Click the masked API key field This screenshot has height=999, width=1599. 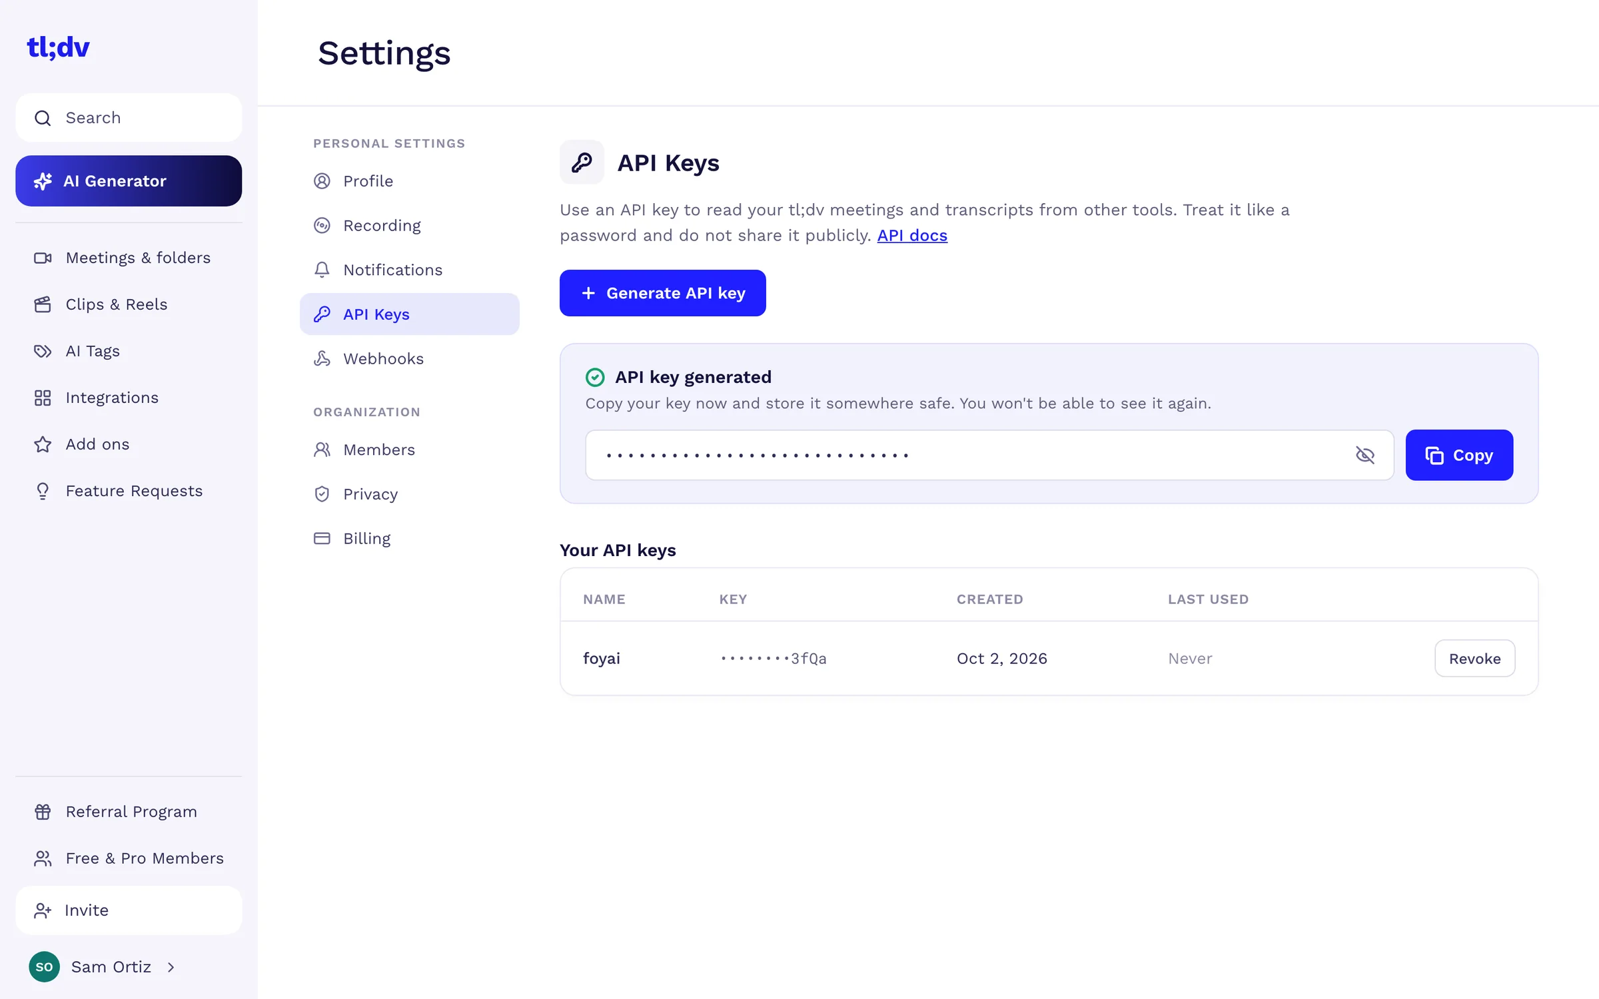989,456
